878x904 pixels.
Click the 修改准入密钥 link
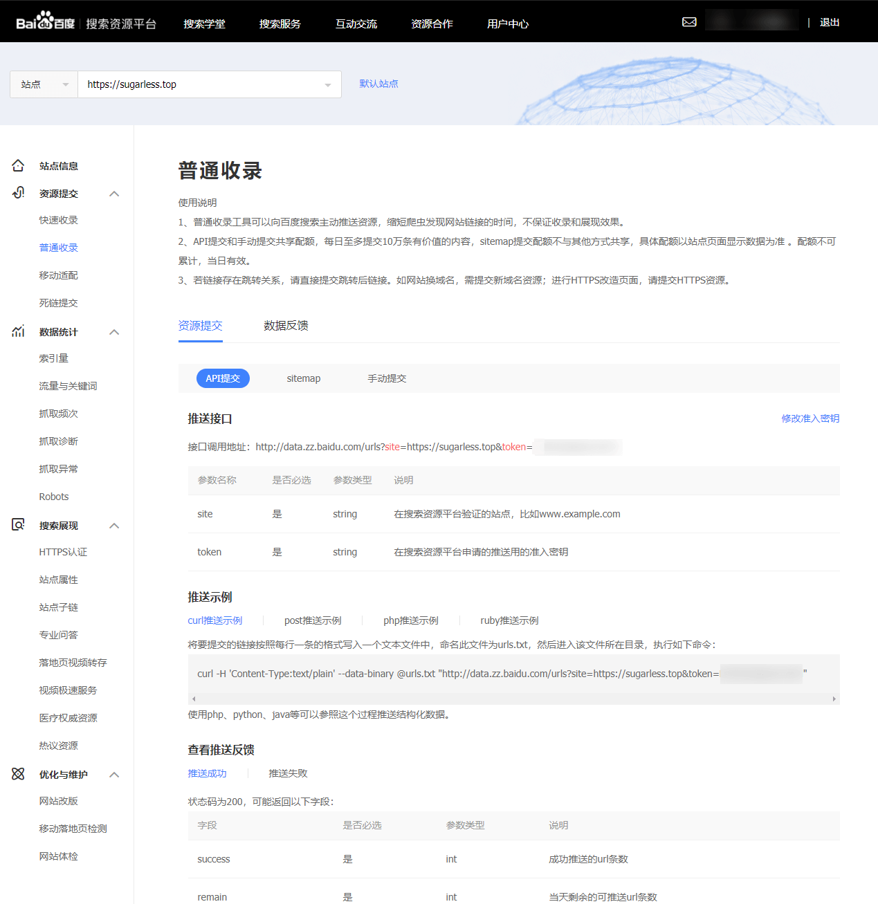pyautogui.click(x=810, y=418)
